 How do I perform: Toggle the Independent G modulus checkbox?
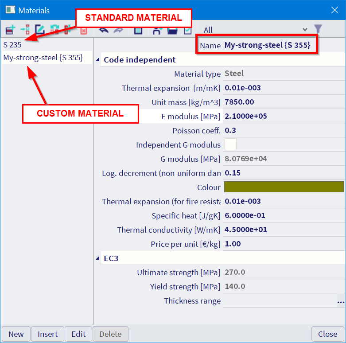coord(230,144)
